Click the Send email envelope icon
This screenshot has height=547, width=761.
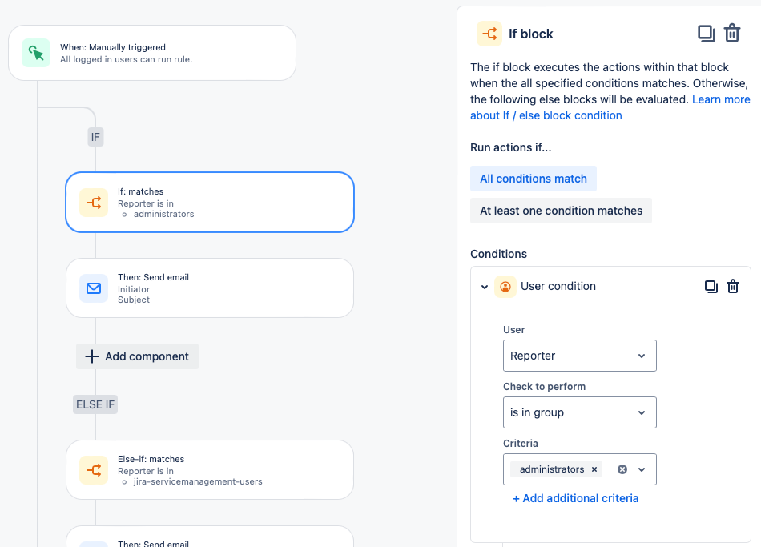tap(94, 288)
